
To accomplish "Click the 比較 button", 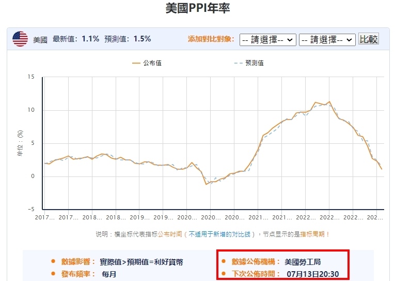I will pos(369,39).
